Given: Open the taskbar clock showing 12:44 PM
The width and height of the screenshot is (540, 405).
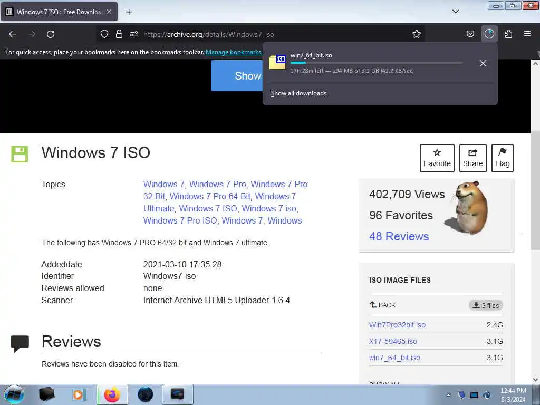Looking at the screenshot, I should pos(513,395).
